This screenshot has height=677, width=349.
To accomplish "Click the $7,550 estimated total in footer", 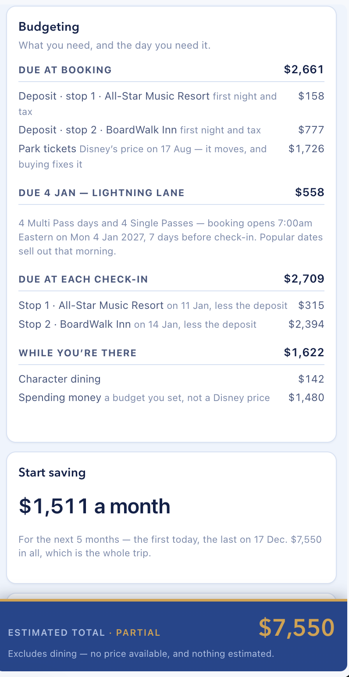I will click(296, 627).
